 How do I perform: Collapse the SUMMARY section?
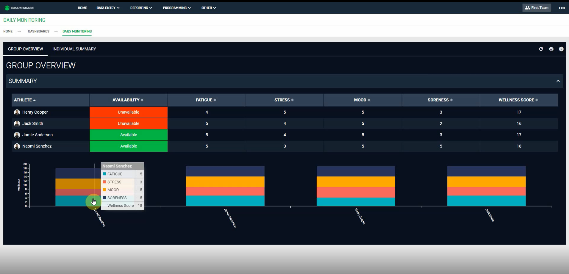[x=558, y=81]
